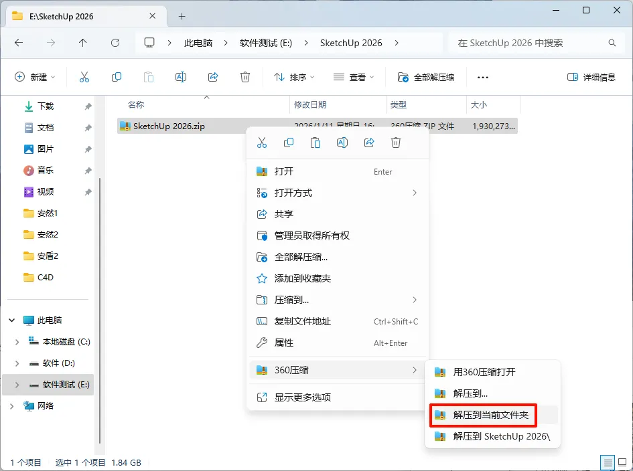This screenshot has height=471, width=633.
Task: Click the Paste icon in the context menu
Action: click(x=315, y=143)
